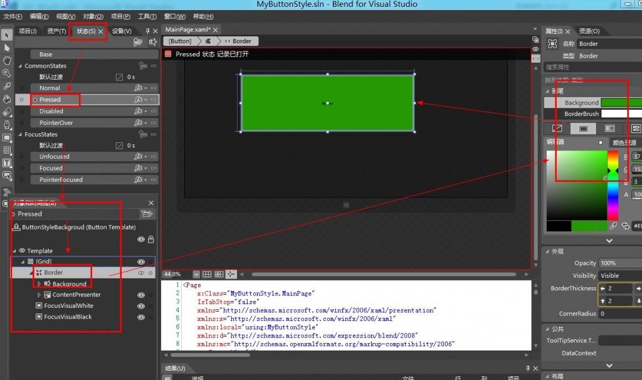Select the Grid layout tool

pyautogui.click(x=6, y=150)
